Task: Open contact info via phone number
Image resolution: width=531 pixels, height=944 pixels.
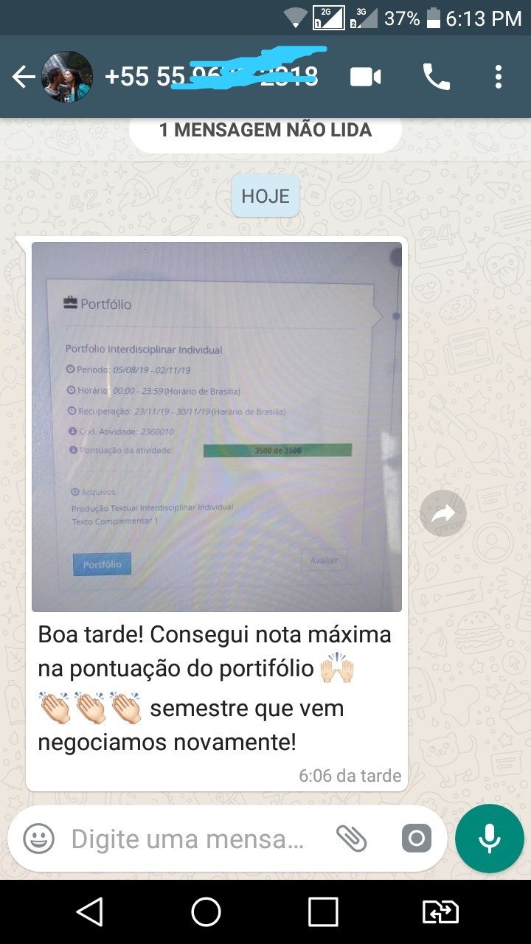Action: 212,77
